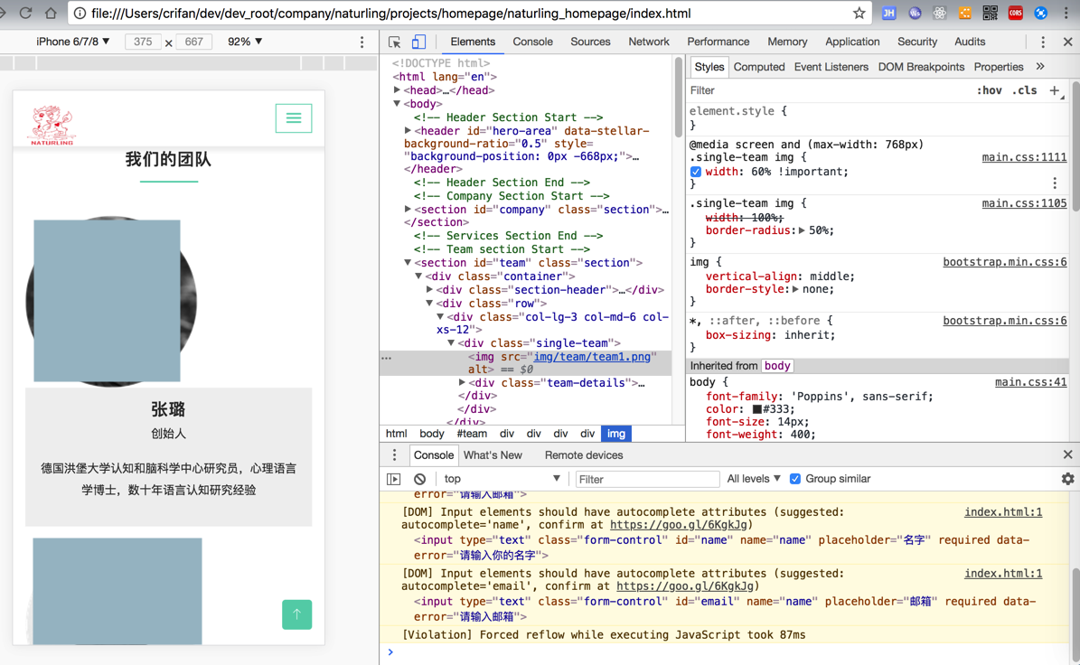
Task: Click the new style rule plus icon
Action: coord(1054,90)
